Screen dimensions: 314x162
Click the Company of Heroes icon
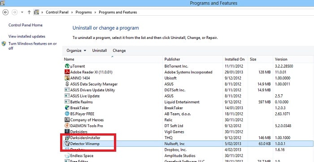67,120
